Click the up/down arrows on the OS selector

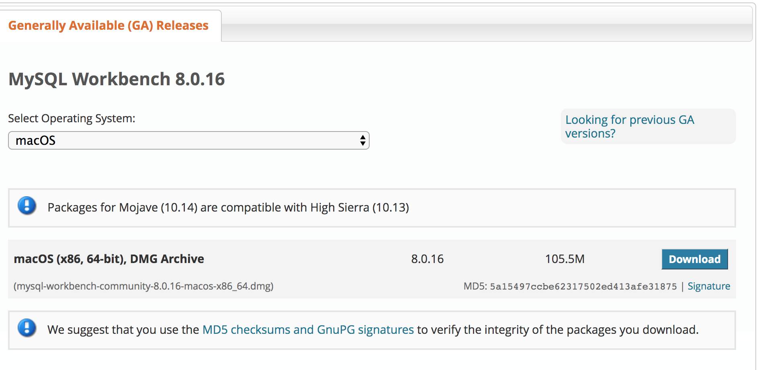tap(362, 141)
